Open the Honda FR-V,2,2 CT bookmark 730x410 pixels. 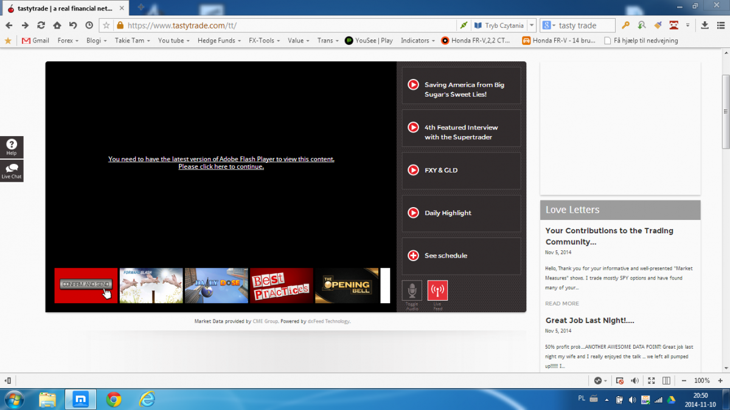476,41
